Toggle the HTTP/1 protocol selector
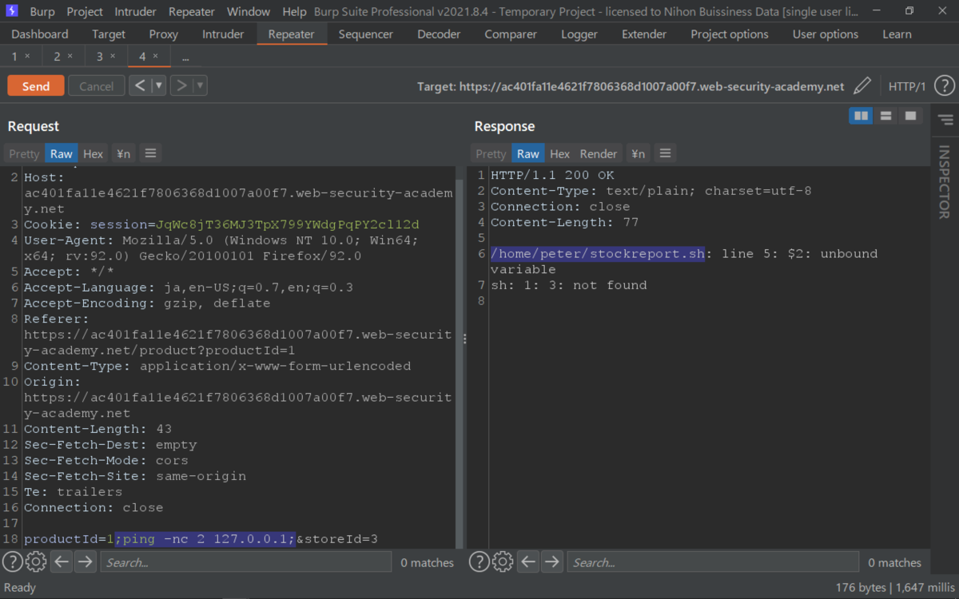 click(x=907, y=86)
